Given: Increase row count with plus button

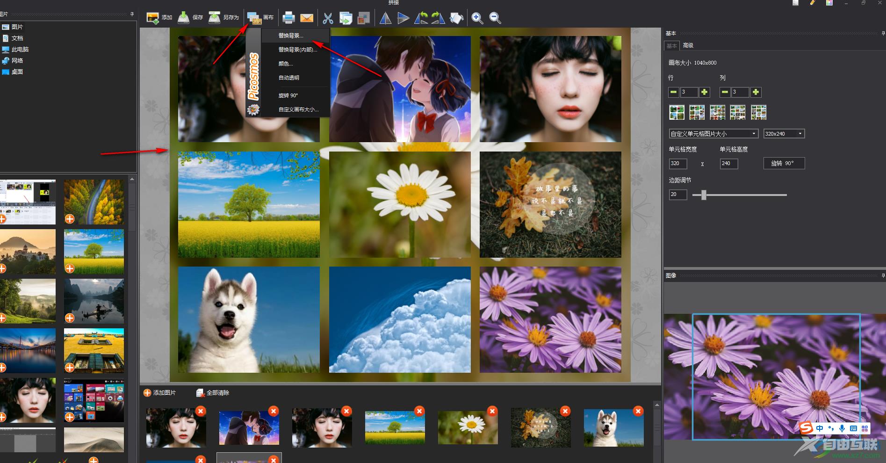Looking at the screenshot, I should click(x=704, y=92).
